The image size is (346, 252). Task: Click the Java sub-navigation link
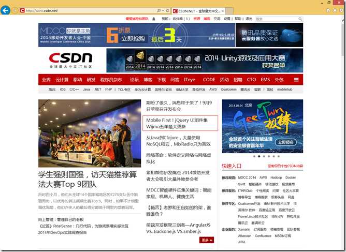click(86, 90)
